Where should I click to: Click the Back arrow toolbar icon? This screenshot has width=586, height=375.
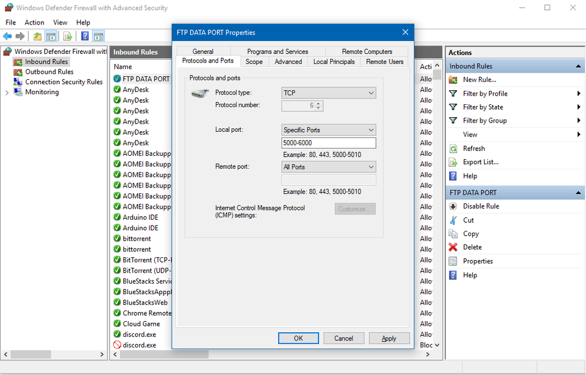click(7, 36)
